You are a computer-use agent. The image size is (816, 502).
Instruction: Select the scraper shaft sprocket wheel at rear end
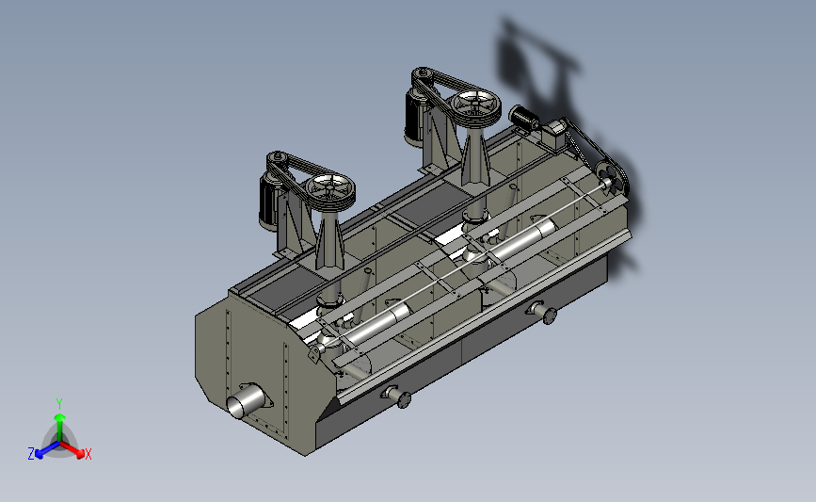click(613, 179)
